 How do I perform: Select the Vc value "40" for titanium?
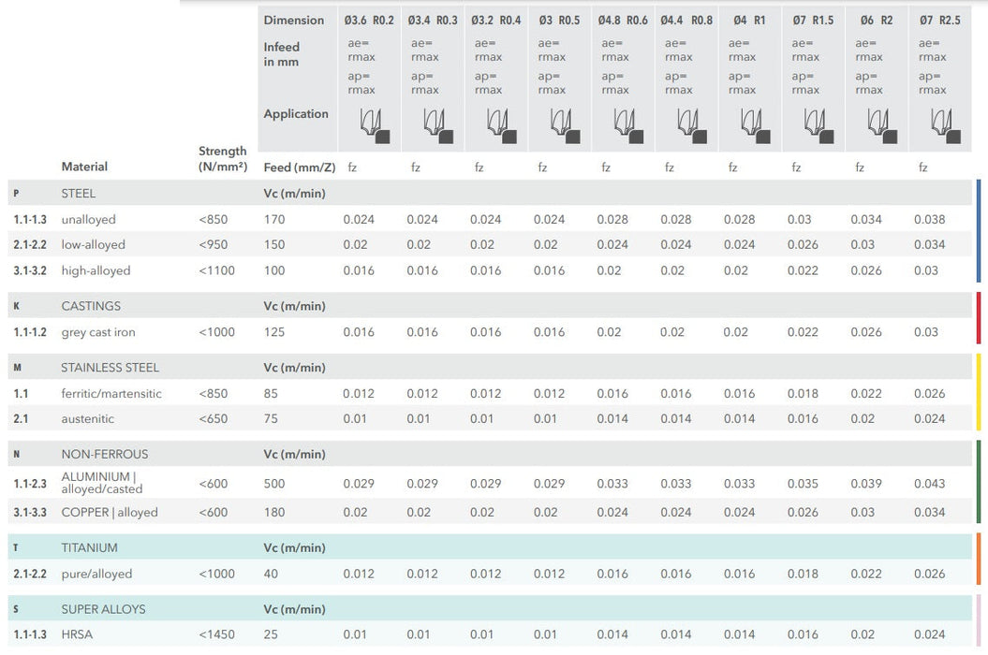click(x=271, y=574)
